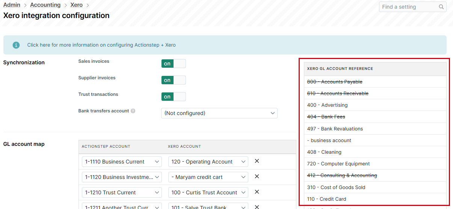
Task: Click the 404 - Bank Fees entry
Action: pyautogui.click(x=375, y=117)
